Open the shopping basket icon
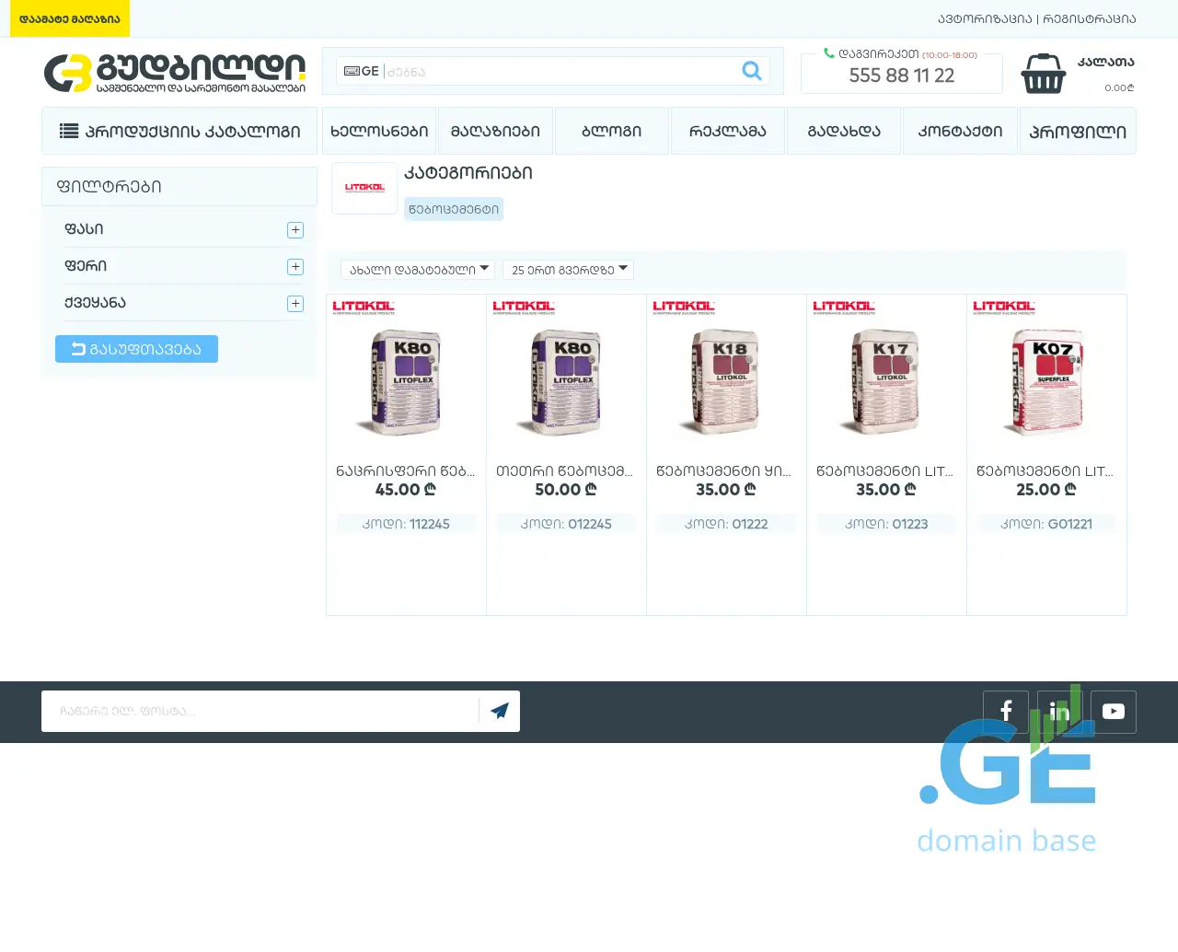 tap(1043, 74)
